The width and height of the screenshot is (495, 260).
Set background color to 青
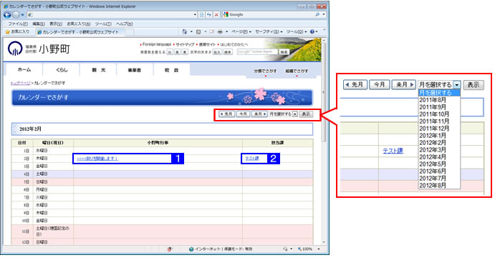pos(185,52)
